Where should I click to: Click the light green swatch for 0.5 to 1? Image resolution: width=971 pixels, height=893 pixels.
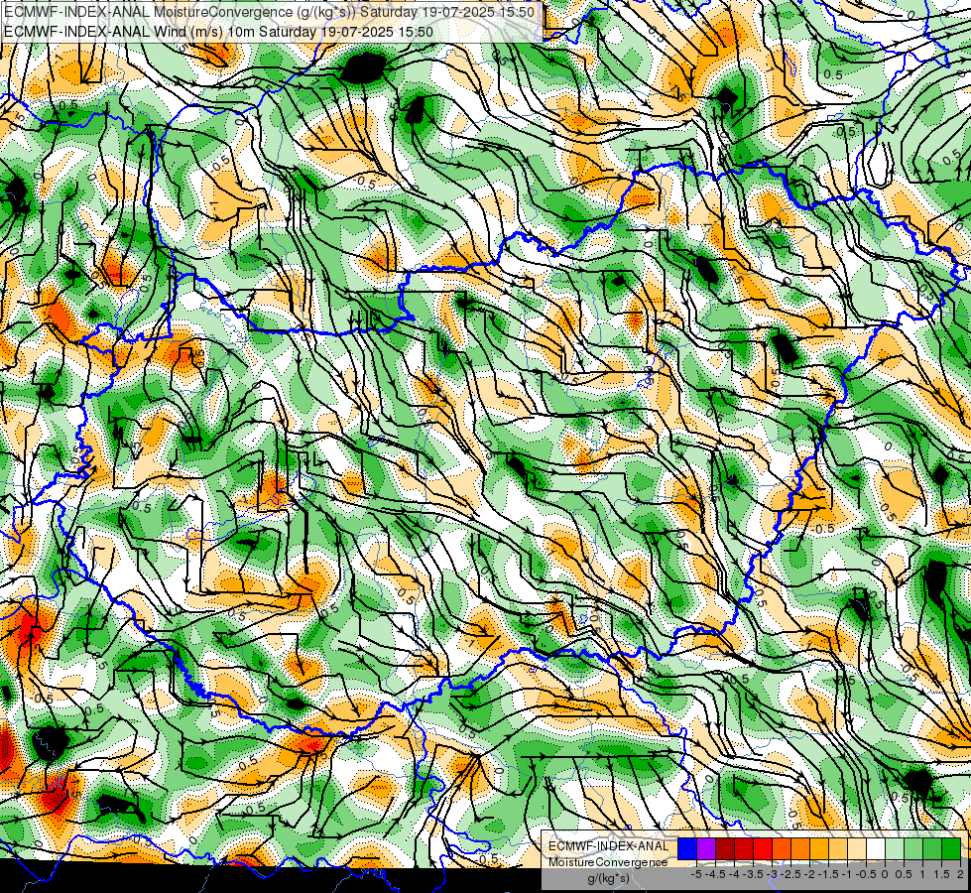coord(913,849)
